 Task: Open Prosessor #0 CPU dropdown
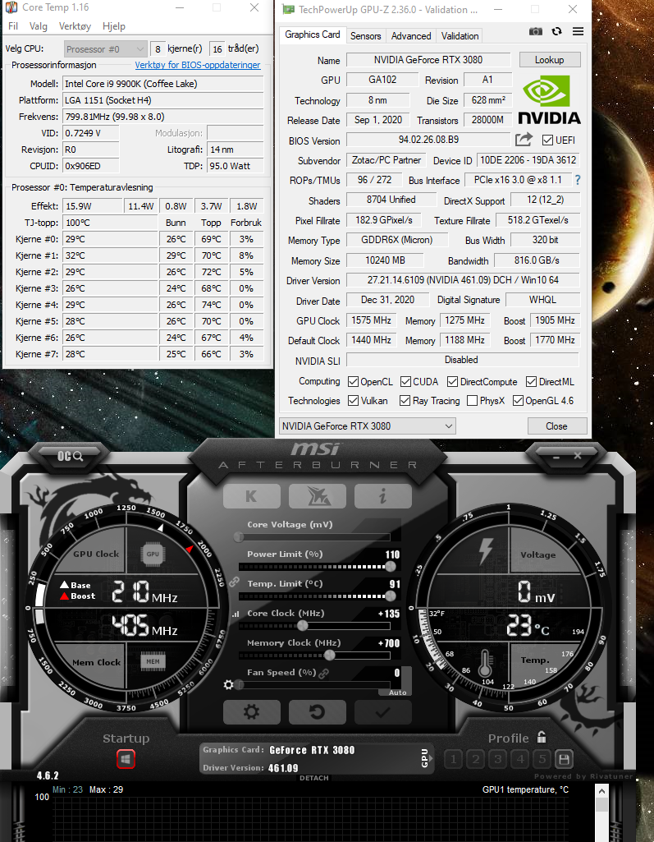tap(105, 48)
